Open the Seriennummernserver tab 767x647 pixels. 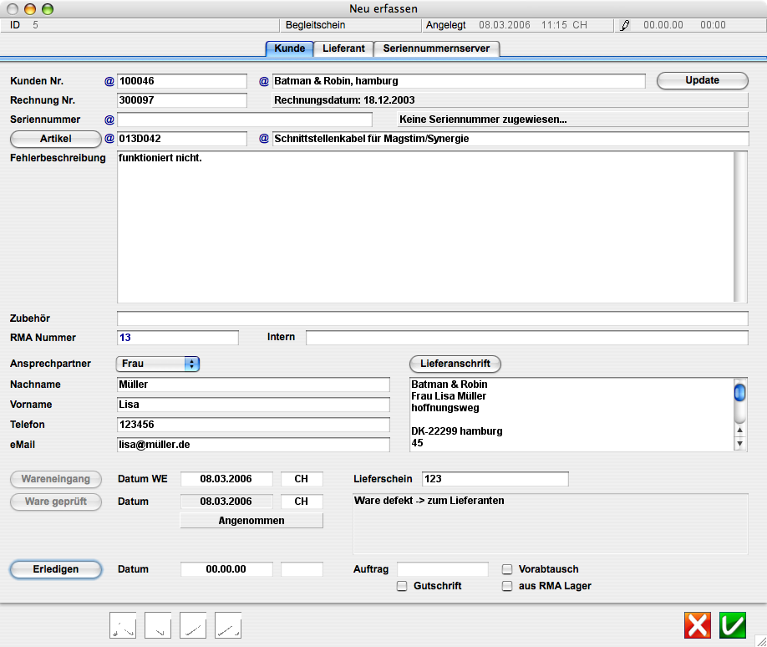436,48
